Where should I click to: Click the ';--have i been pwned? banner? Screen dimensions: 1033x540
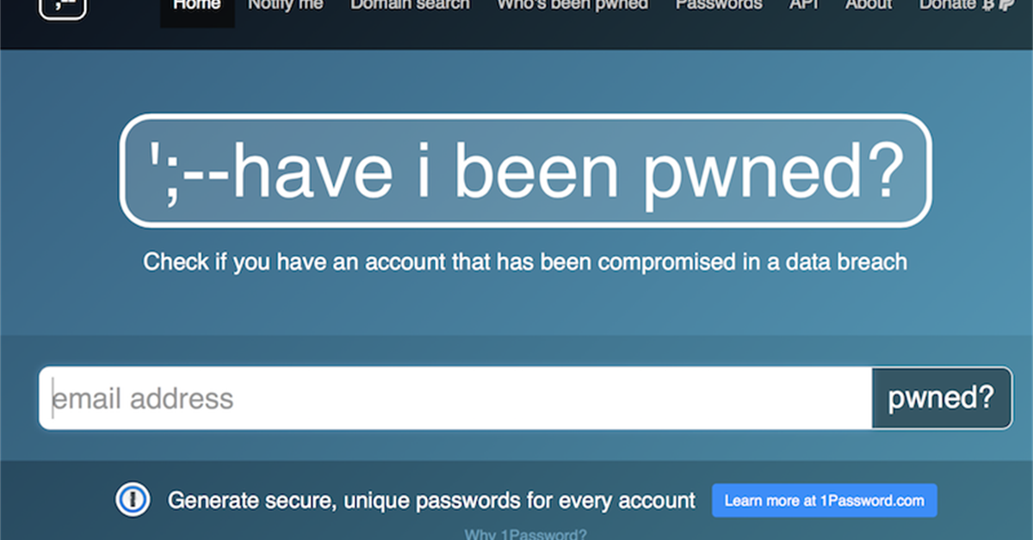(525, 170)
